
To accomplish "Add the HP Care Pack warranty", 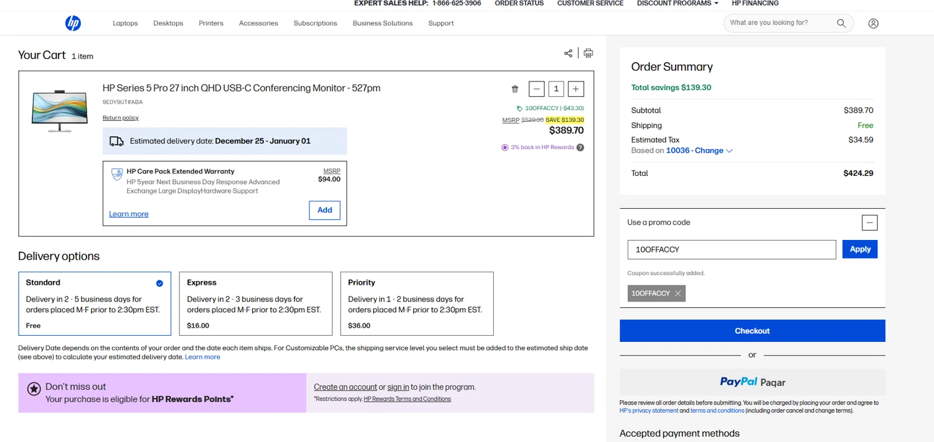I will [x=324, y=210].
